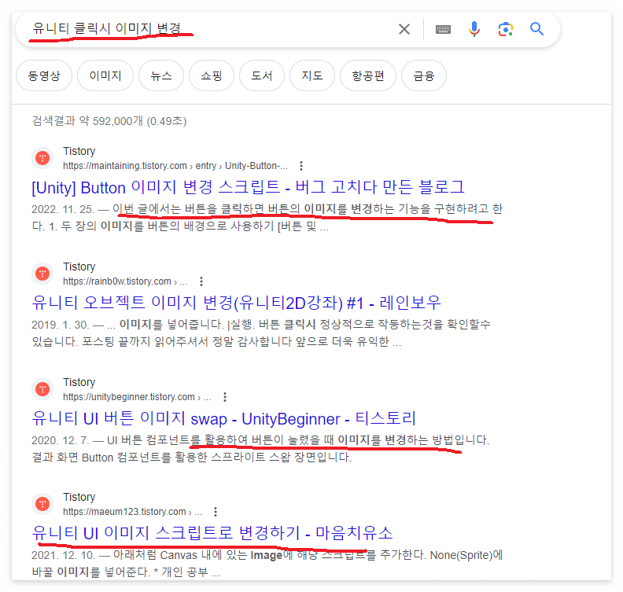This screenshot has width=623, height=592.
Task: Click the 검색결과 약 592,000개 result count text
Action: (109, 121)
